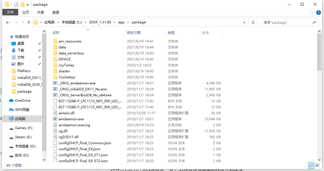Select configDHCP_Final_EX.json file name
The height and width of the screenshot is (171, 324).
tap(80, 149)
